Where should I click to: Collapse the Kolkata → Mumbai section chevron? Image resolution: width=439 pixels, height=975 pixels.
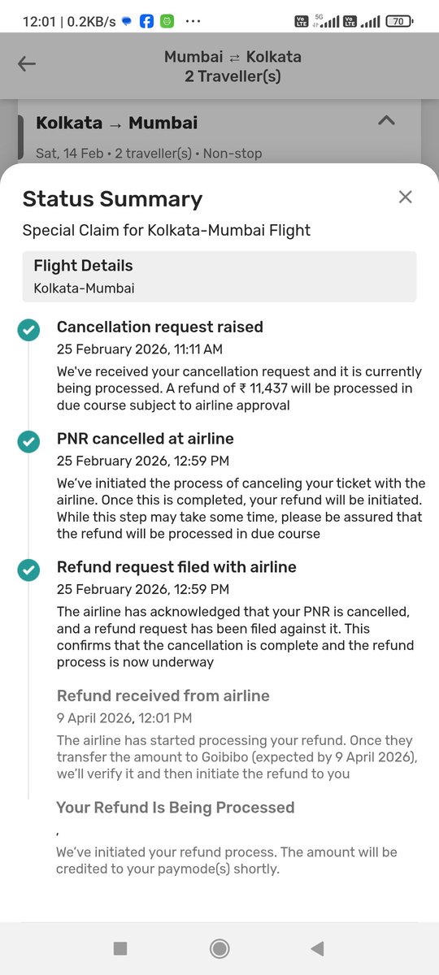[387, 120]
